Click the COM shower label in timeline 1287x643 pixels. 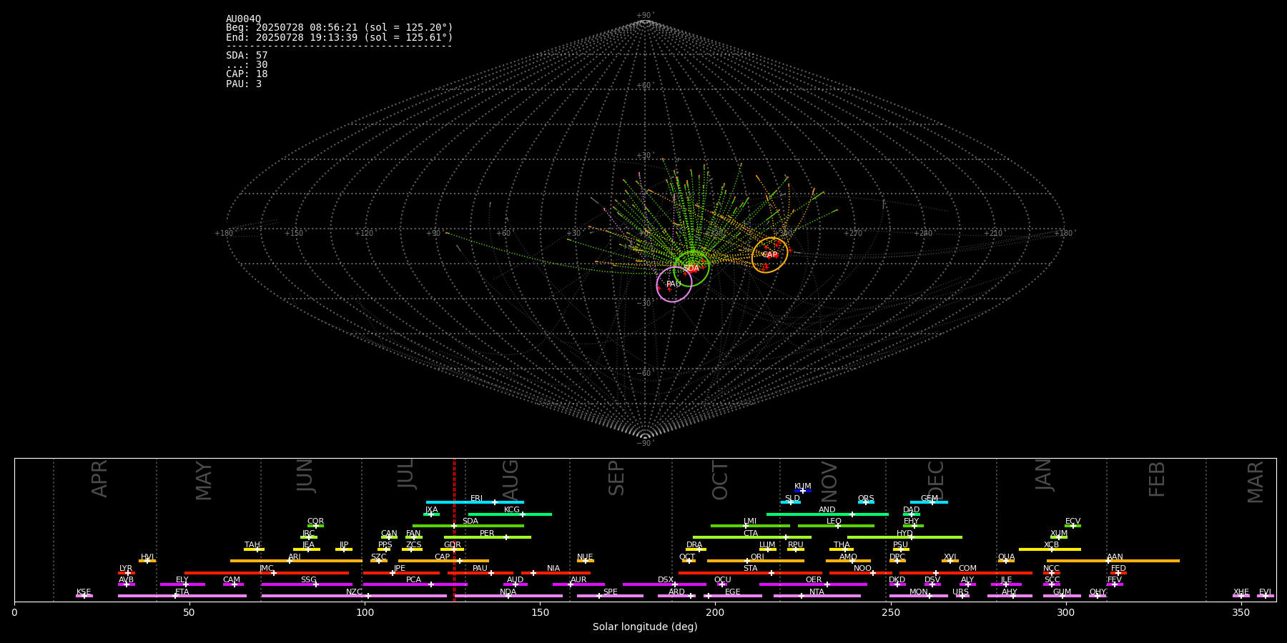pyautogui.click(x=967, y=569)
